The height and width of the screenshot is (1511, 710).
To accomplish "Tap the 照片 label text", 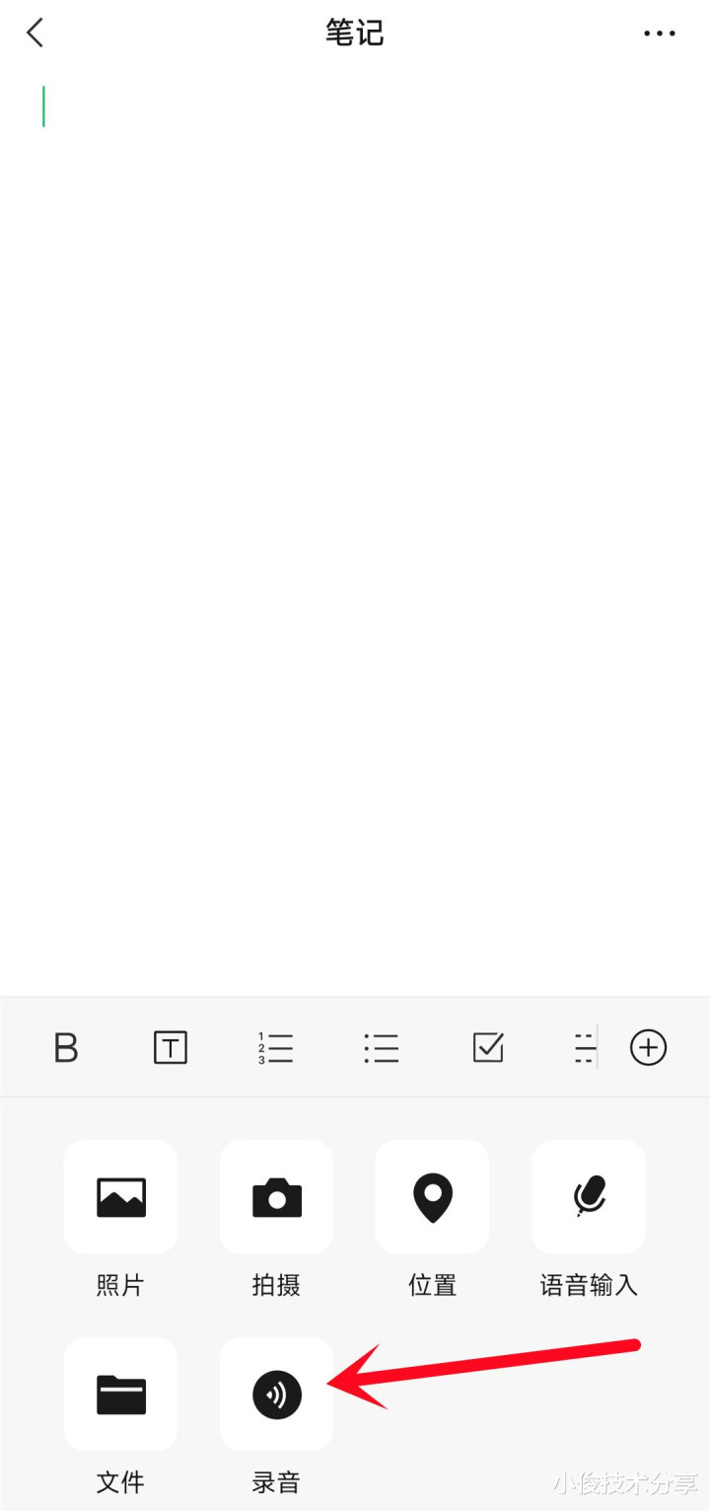I will click(x=120, y=1285).
